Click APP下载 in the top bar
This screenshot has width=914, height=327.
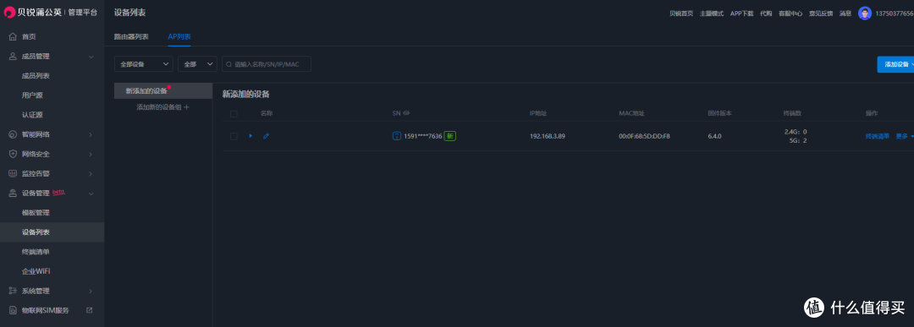742,14
